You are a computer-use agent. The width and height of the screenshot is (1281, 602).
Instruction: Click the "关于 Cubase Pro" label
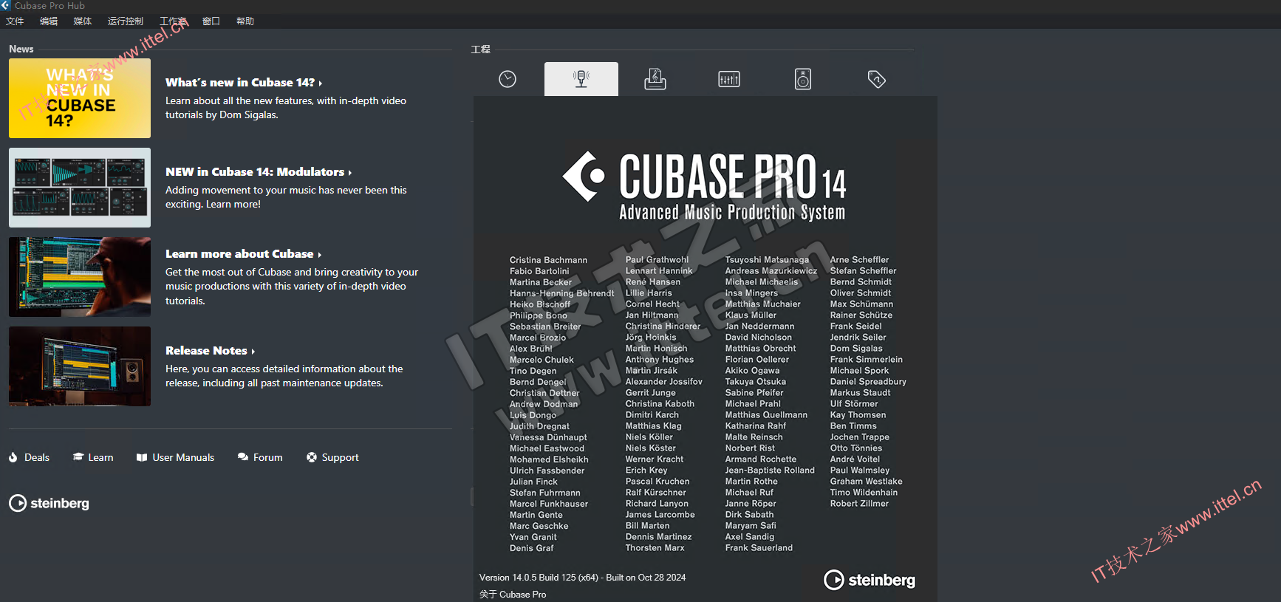513,595
